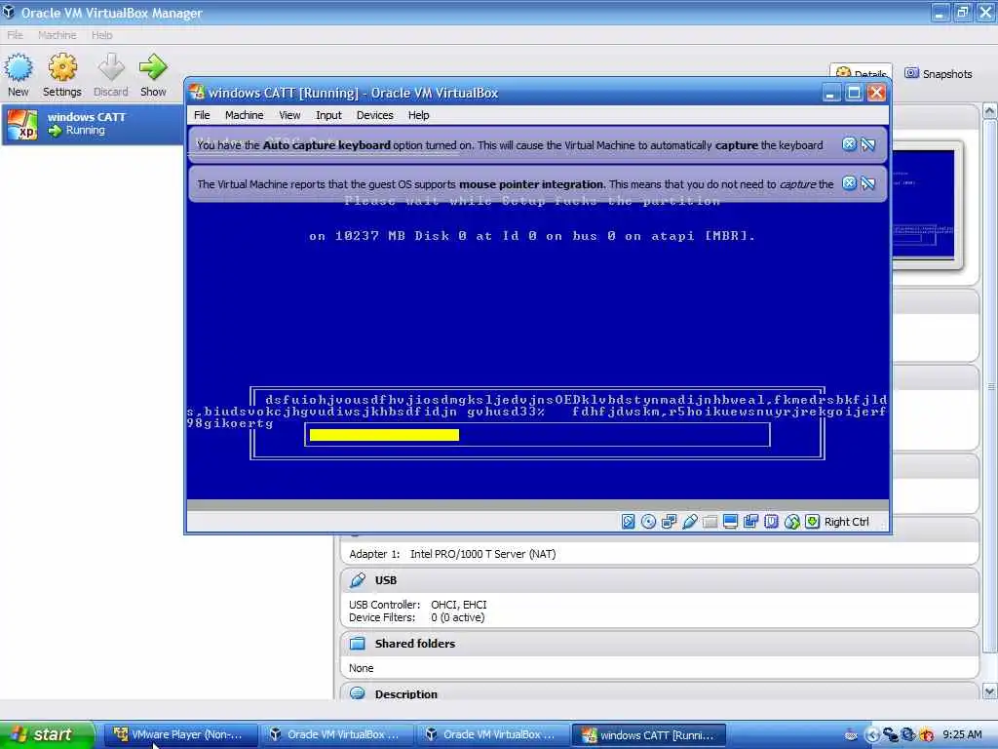
Task: Click the display monitor indicator in VM status bar
Action: [730, 522]
